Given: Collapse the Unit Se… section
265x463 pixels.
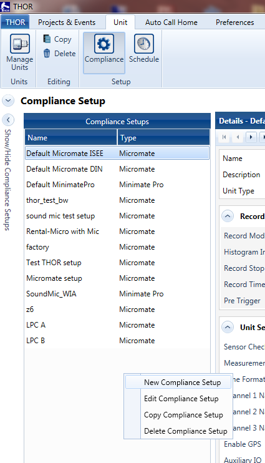Looking at the screenshot, I should point(228,327).
